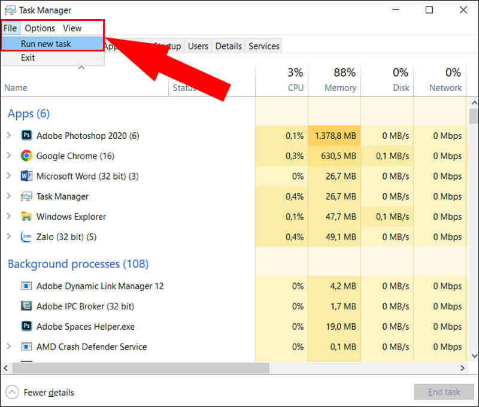Click the Windows Explorer folder icon
Viewport: 479px width, 407px height.
tap(26, 217)
